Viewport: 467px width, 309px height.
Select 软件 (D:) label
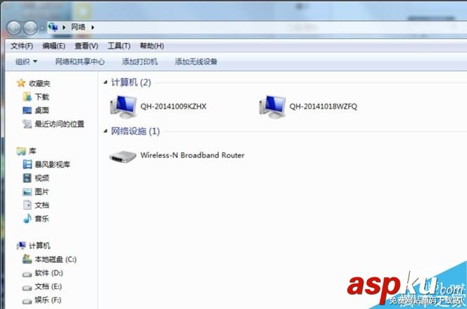49,273
